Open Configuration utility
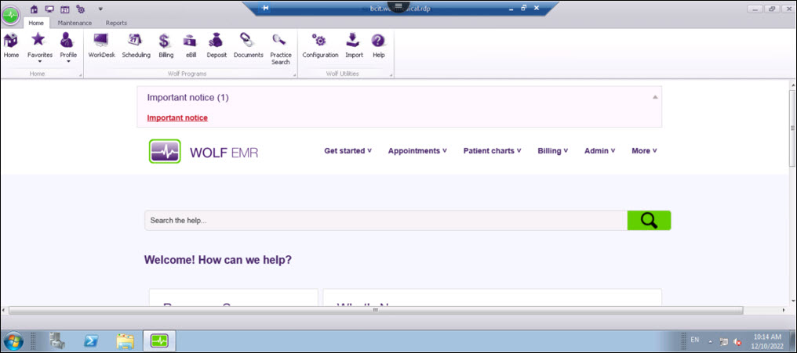This screenshot has width=797, height=353. click(x=320, y=45)
